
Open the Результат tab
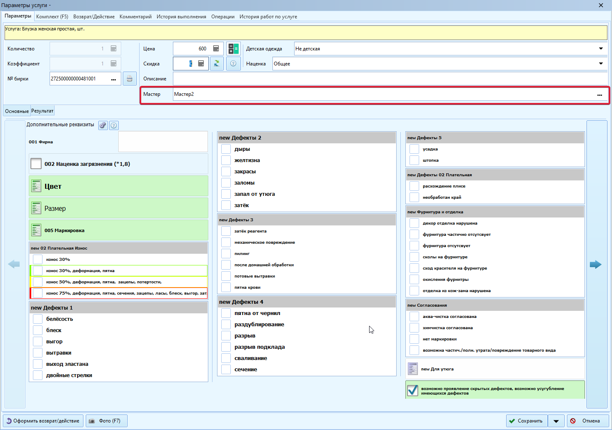point(42,111)
